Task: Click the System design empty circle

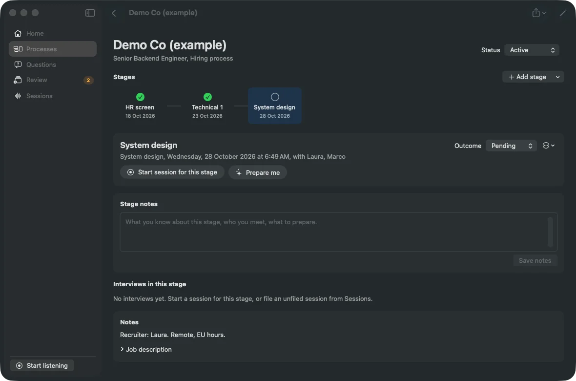Action: (275, 97)
